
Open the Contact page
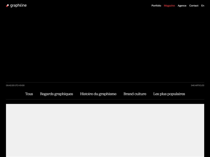[x=194, y=6]
